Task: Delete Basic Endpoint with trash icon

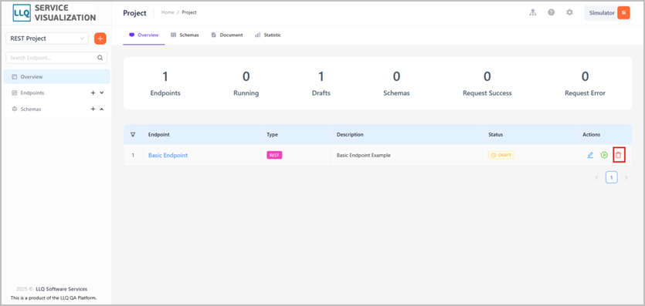Action: click(x=618, y=156)
